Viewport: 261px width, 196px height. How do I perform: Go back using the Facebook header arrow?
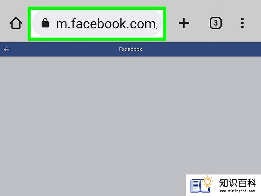pyautogui.click(x=7, y=49)
